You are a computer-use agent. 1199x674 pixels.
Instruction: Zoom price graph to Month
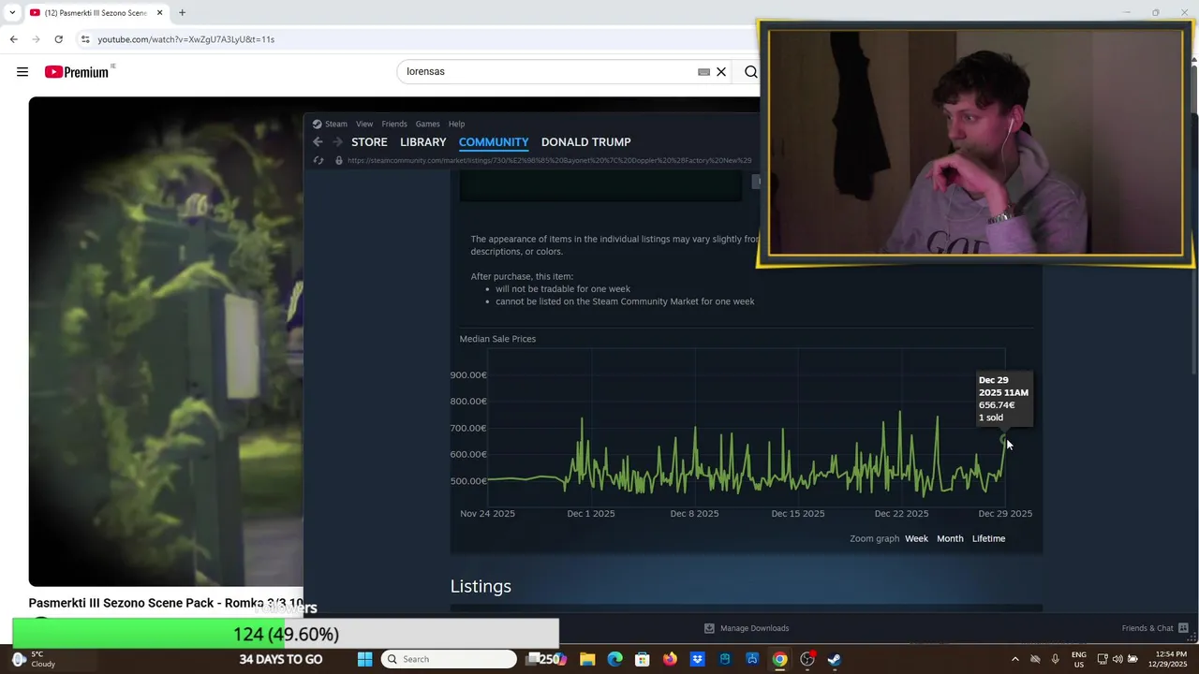coord(950,538)
